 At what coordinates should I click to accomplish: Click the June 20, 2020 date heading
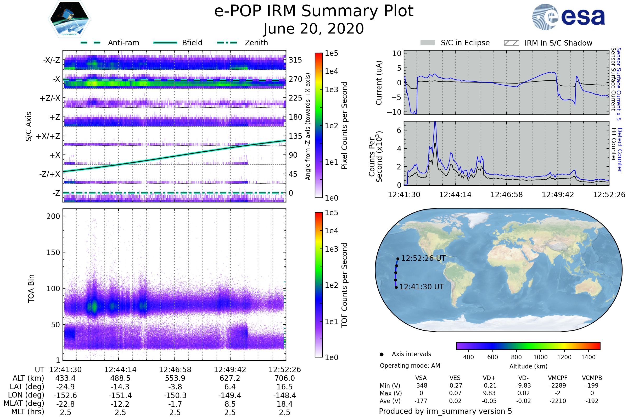[314, 29]
